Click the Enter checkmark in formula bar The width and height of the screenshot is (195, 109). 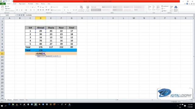(x=21, y=15)
